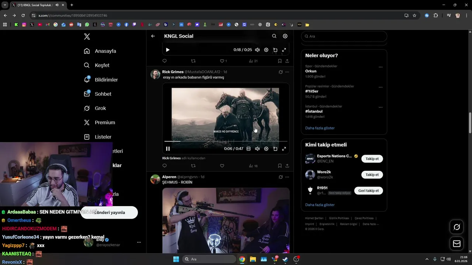Follow back R1951 account
472x265 pixels.
(368, 191)
